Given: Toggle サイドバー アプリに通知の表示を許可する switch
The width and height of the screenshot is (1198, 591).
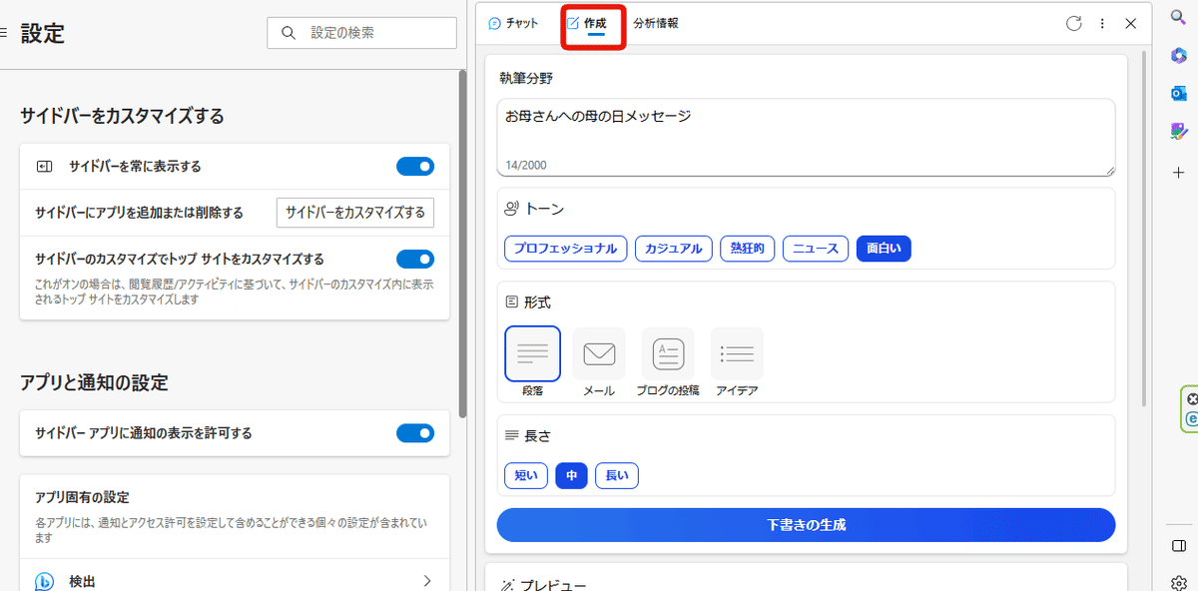Looking at the screenshot, I should coord(415,433).
